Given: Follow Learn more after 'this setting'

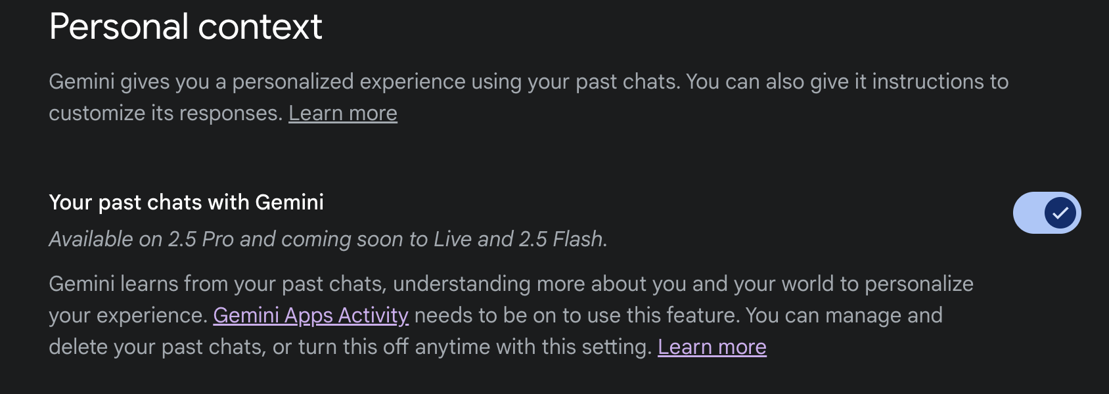Looking at the screenshot, I should (712, 347).
